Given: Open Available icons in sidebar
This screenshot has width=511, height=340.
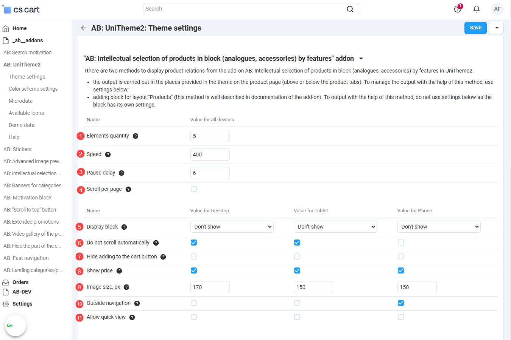Looking at the screenshot, I should coord(26,113).
